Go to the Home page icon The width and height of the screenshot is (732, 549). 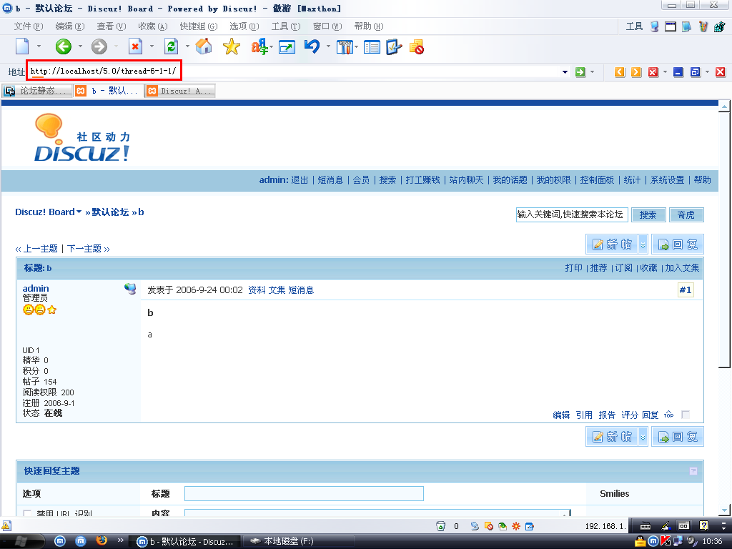point(204,46)
